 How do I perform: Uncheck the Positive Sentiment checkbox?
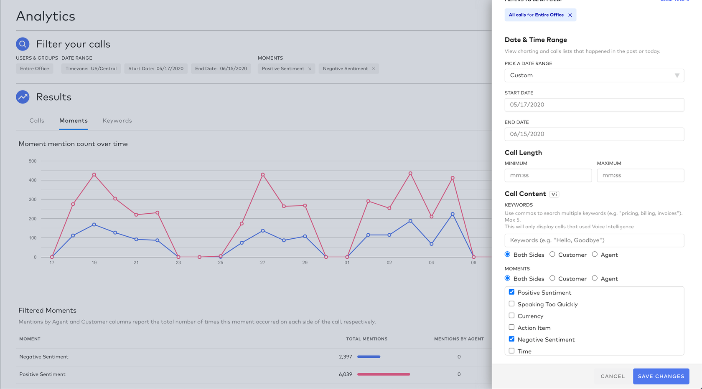pos(511,292)
